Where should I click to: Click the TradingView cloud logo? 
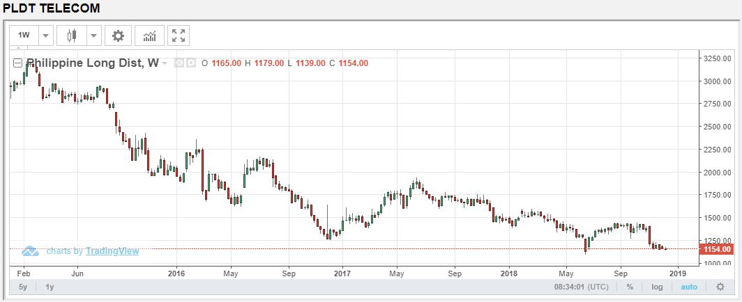30,251
